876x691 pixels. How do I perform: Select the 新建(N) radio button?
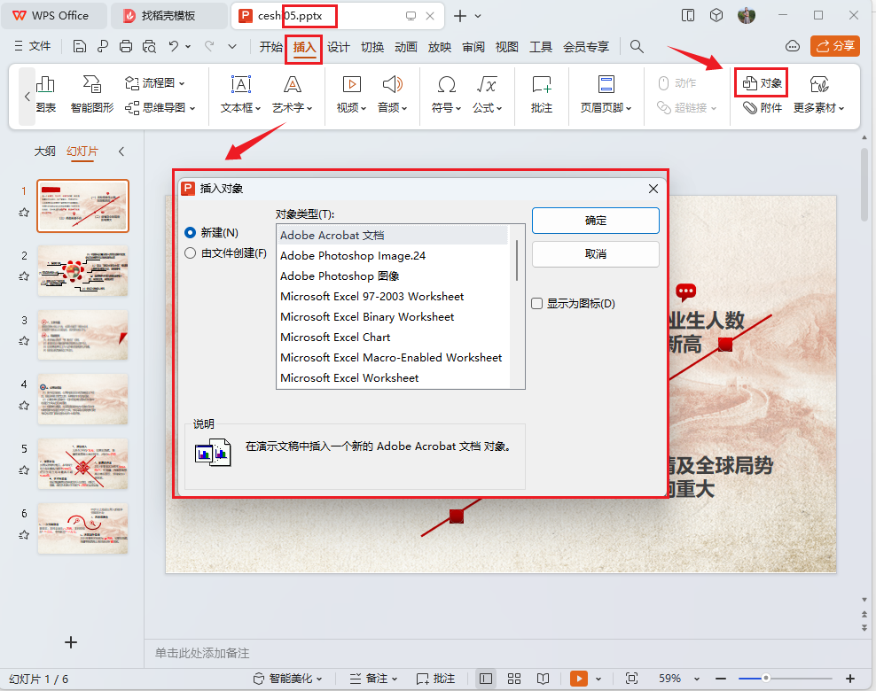coord(190,233)
